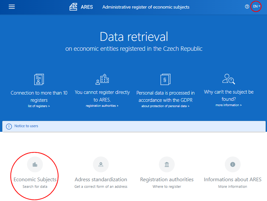Viewport: 267px width, 201px height.
Task: Open Registration authorities where to register
Action: coord(167,179)
